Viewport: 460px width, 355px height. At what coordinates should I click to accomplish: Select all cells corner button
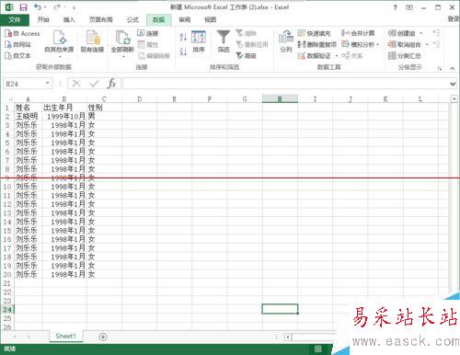(x=9, y=98)
